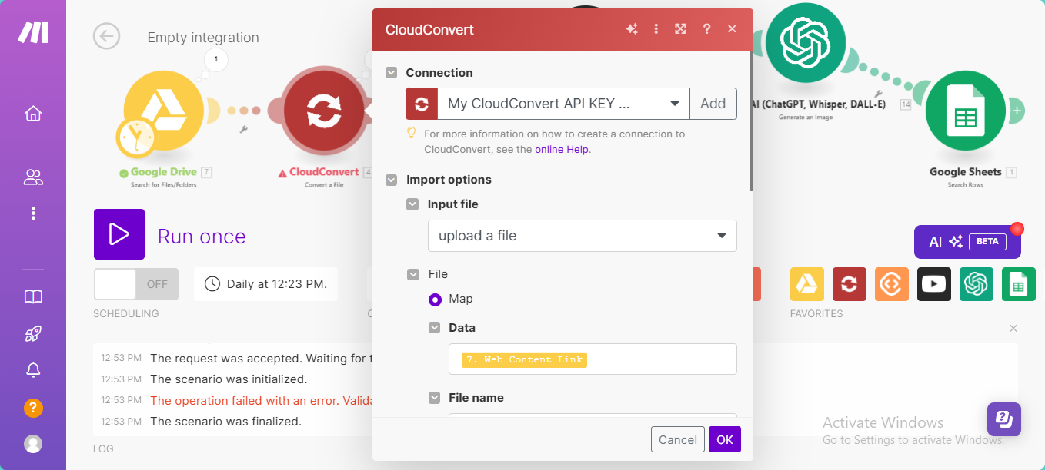
Task: Click the failed operation error log entry
Action: pyautogui.click(x=261, y=400)
